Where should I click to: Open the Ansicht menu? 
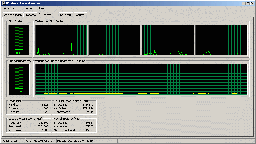click(x=30, y=8)
